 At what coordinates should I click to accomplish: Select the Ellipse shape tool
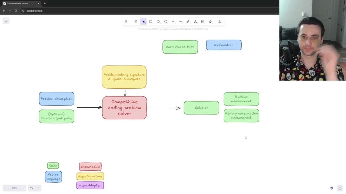(x=166, y=22)
